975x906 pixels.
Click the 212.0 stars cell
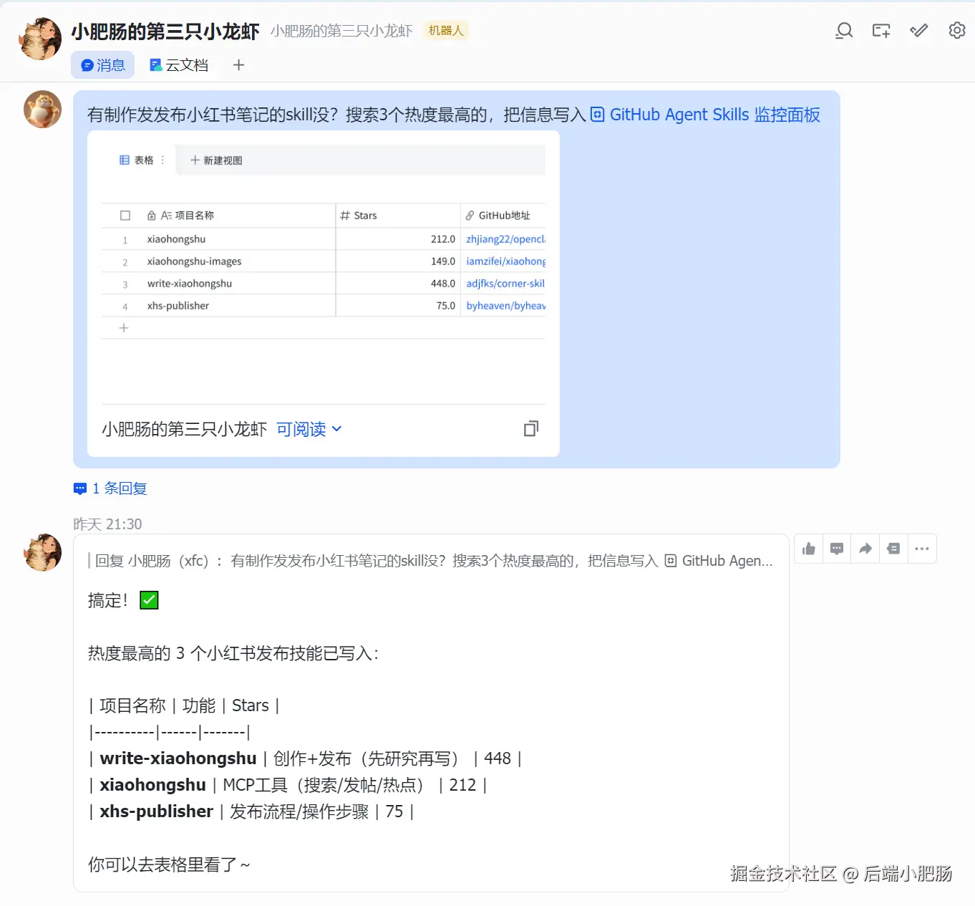click(398, 239)
